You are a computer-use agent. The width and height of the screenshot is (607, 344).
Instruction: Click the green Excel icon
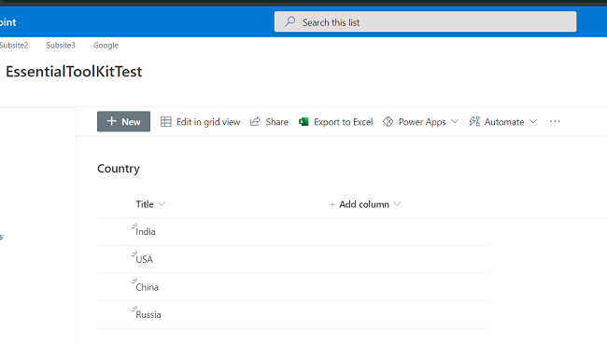click(x=303, y=122)
